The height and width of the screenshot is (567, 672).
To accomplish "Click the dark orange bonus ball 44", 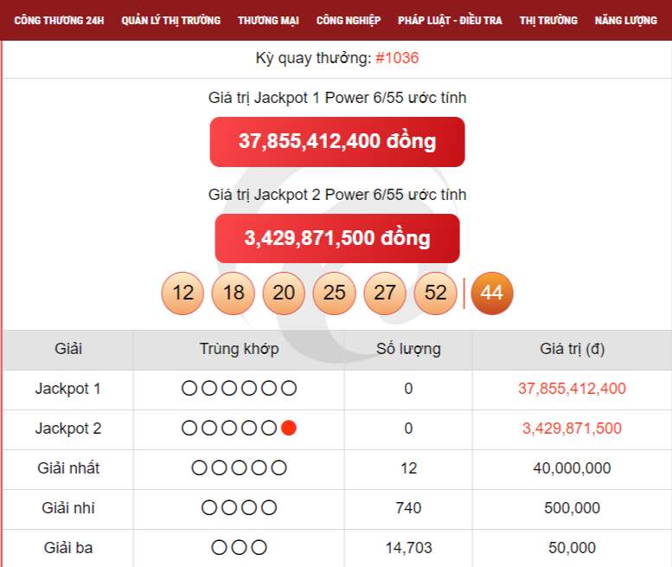I will point(491,293).
